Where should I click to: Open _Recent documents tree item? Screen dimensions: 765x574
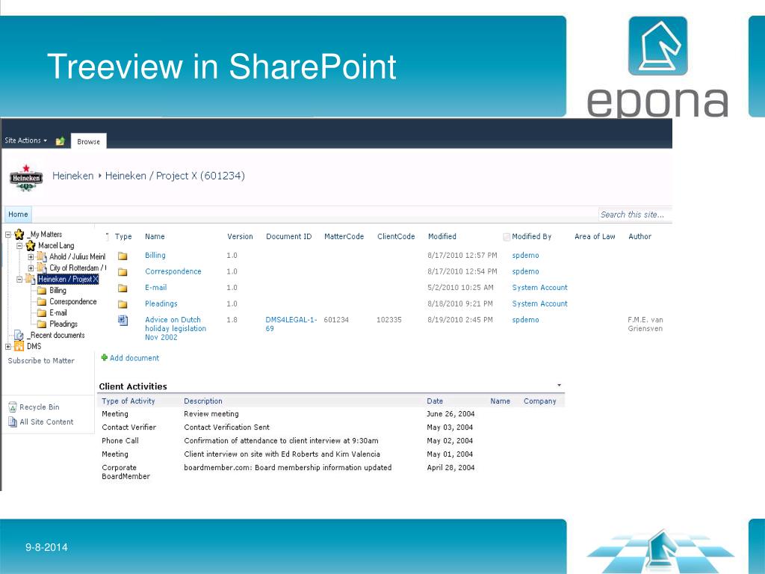coord(56,336)
